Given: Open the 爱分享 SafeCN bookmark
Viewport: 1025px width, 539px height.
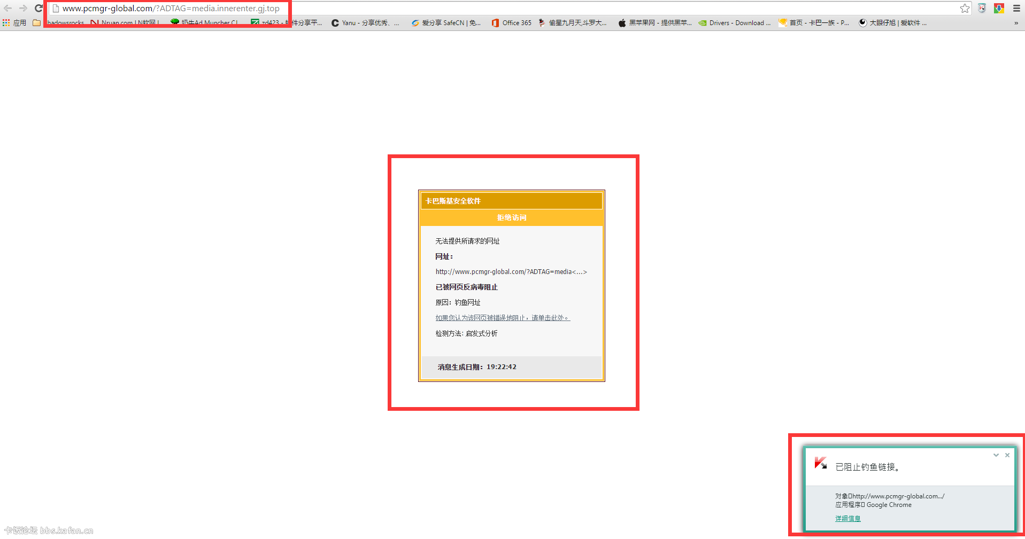Looking at the screenshot, I should [446, 22].
